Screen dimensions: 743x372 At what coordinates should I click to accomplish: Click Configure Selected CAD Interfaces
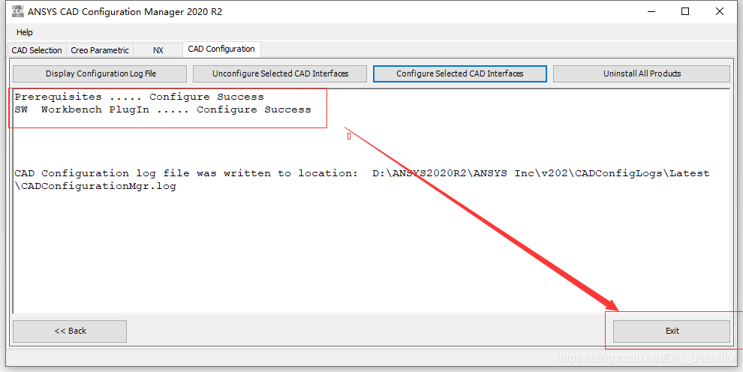pyautogui.click(x=460, y=73)
